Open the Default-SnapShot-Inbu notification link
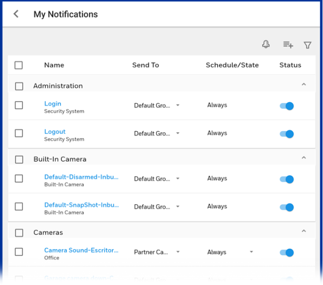 (x=81, y=205)
